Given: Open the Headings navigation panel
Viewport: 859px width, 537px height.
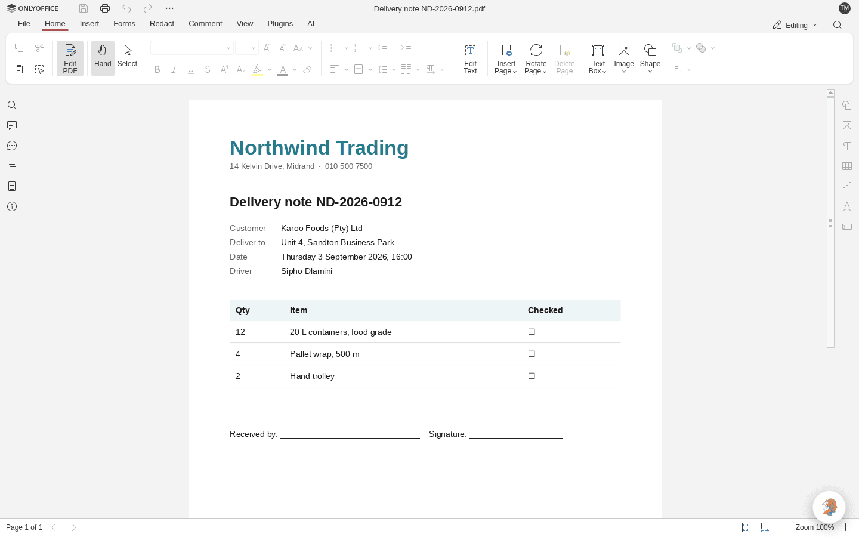Looking at the screenshot, I should (12, 166).
